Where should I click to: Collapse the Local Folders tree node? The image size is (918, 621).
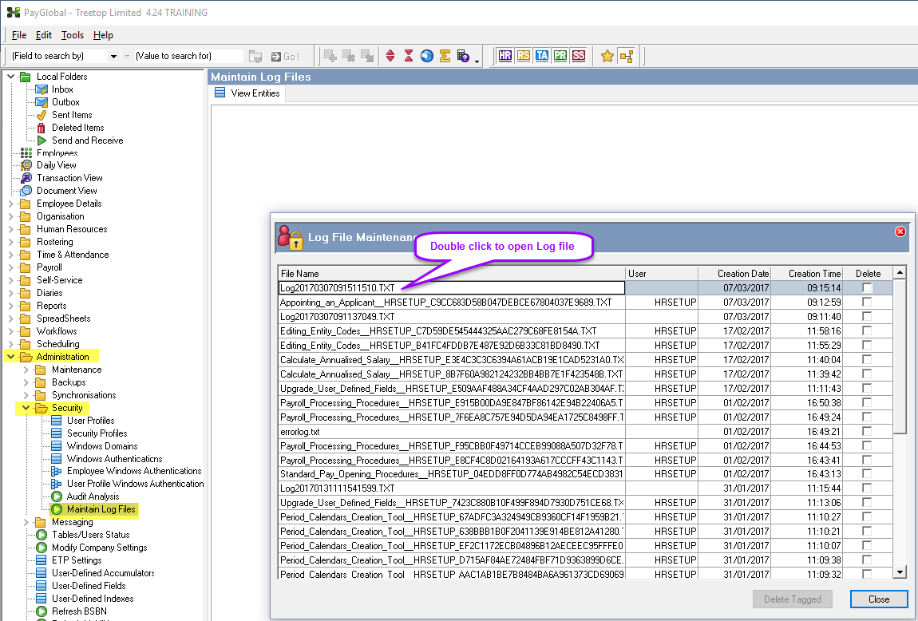[10, 77]
